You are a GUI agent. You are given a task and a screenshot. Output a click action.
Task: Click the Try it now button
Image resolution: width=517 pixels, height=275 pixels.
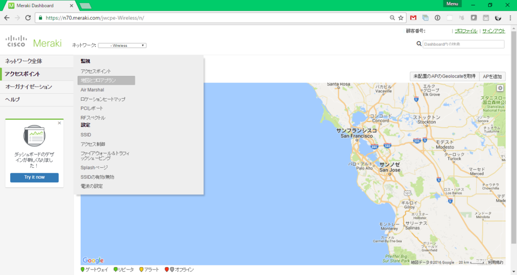pos(34,177)
